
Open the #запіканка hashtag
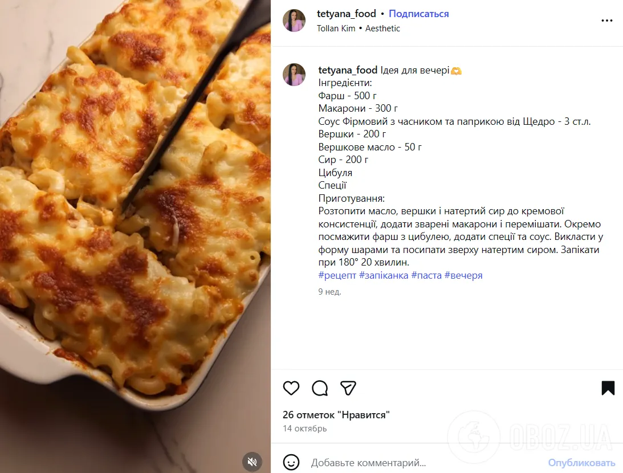[383, 275]
